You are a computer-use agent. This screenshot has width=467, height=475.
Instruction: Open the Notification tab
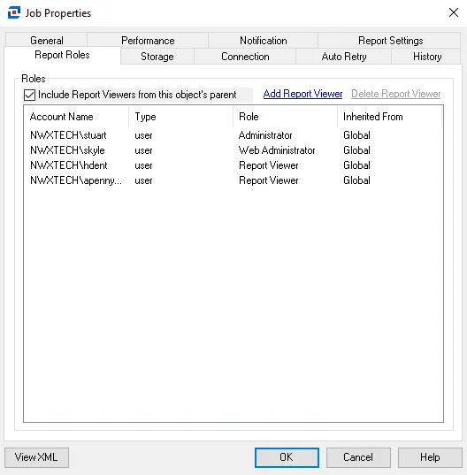tap(264, 41)
